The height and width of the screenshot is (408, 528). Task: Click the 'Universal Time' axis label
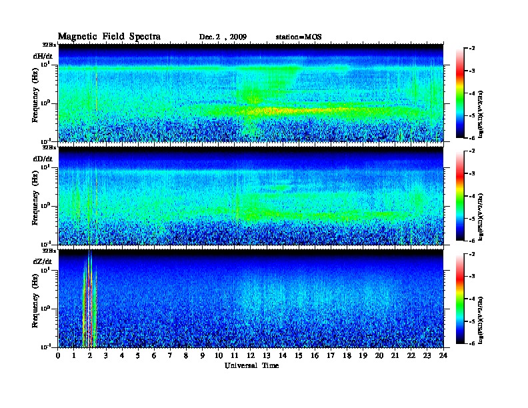coord(251,365)
